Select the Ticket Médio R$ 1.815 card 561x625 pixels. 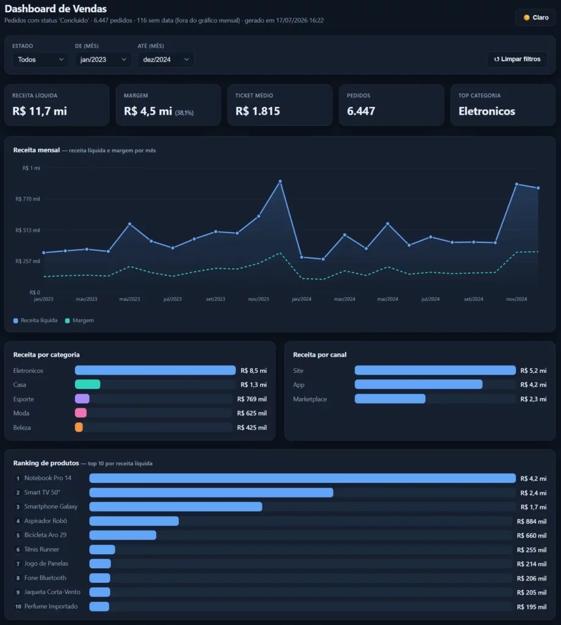(280, 105)
